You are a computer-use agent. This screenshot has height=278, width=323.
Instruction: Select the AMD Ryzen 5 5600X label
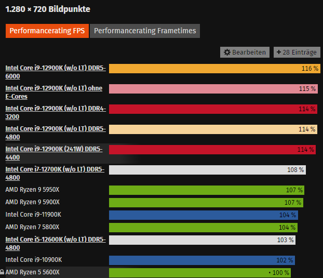point(33,272)
